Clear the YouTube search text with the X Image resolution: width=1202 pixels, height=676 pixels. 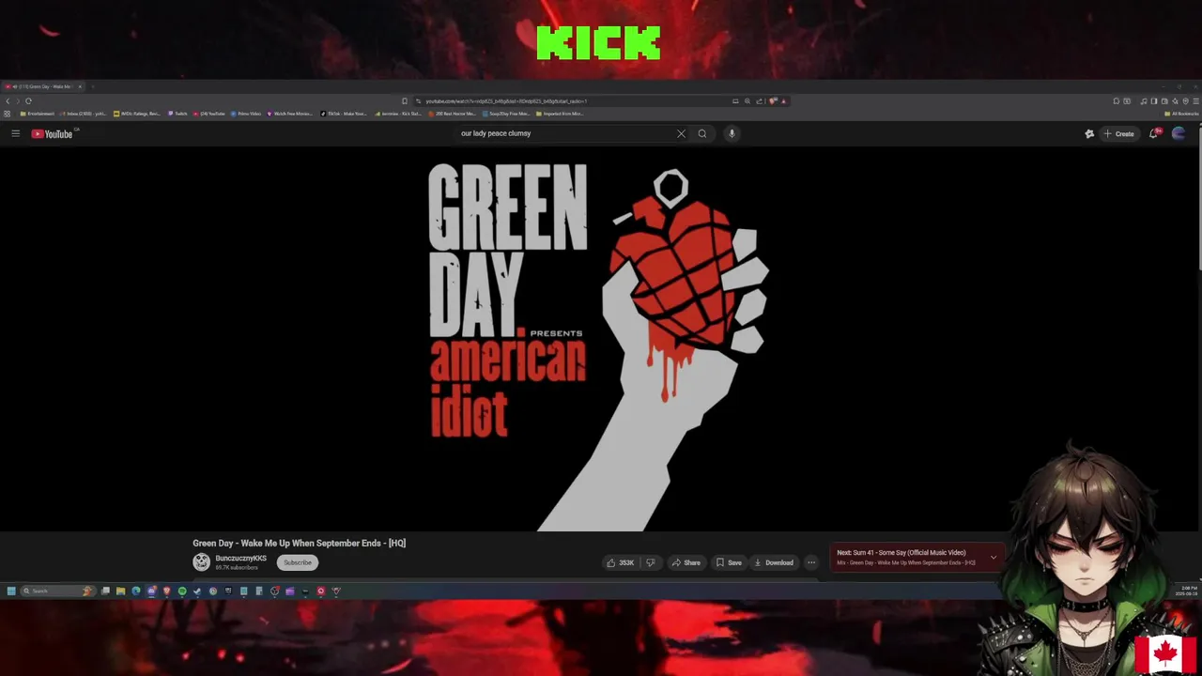[x=681, y=133]
